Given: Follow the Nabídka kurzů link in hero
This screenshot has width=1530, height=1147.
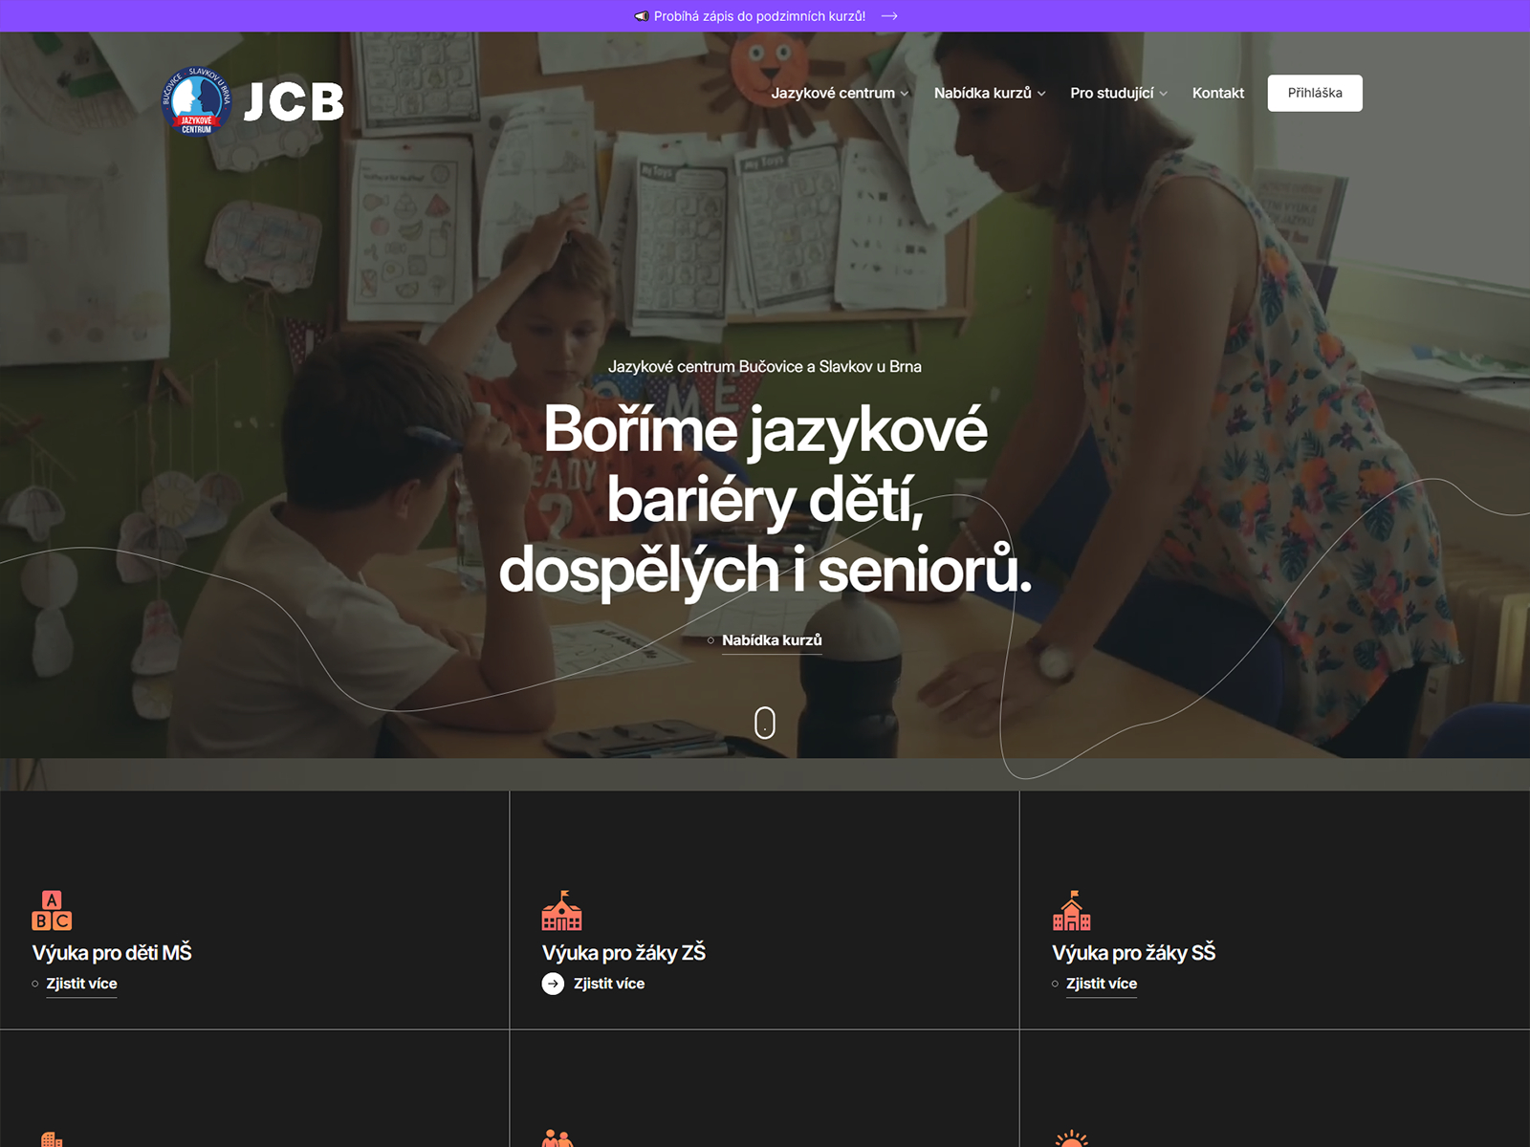Looking at the screenshot, I should click(772, 640).
